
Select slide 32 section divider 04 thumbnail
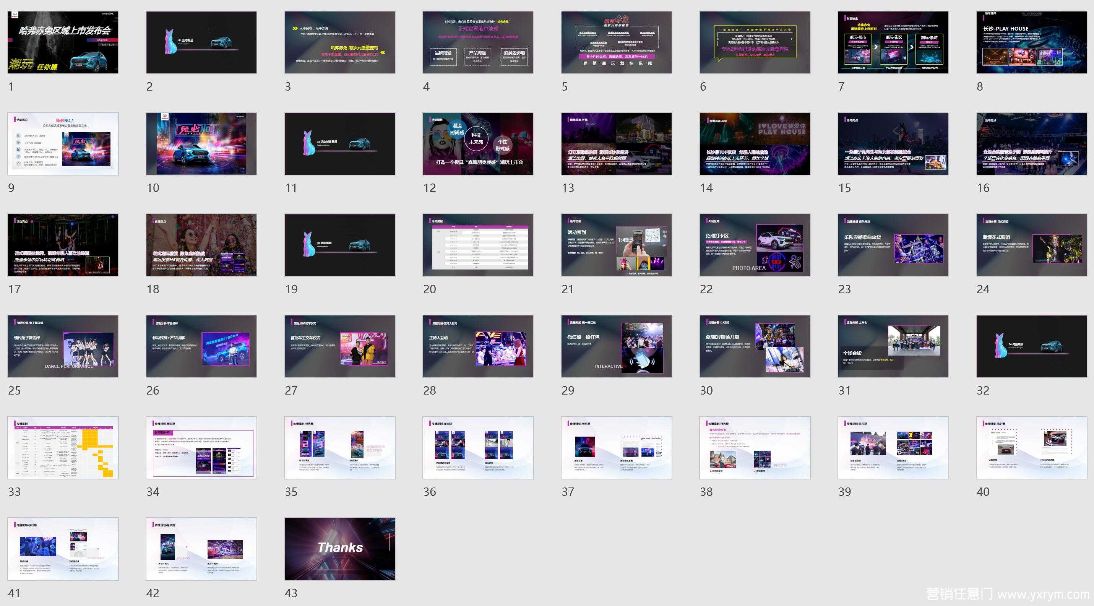coord(1032,346)
